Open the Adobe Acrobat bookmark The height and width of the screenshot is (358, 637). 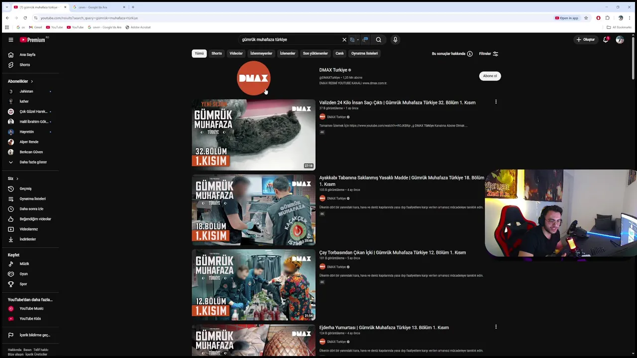point(138,27)
